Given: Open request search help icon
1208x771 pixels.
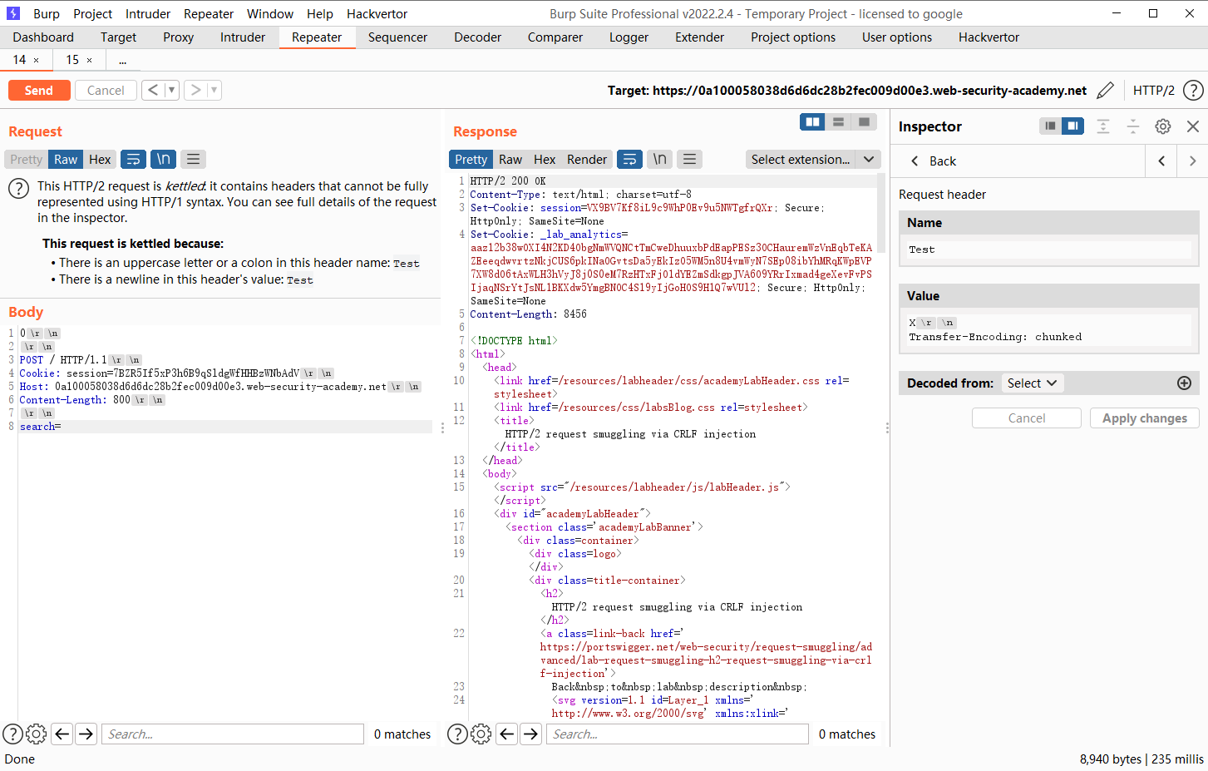Looking at the screenshot, I should [x=12, y=734].
